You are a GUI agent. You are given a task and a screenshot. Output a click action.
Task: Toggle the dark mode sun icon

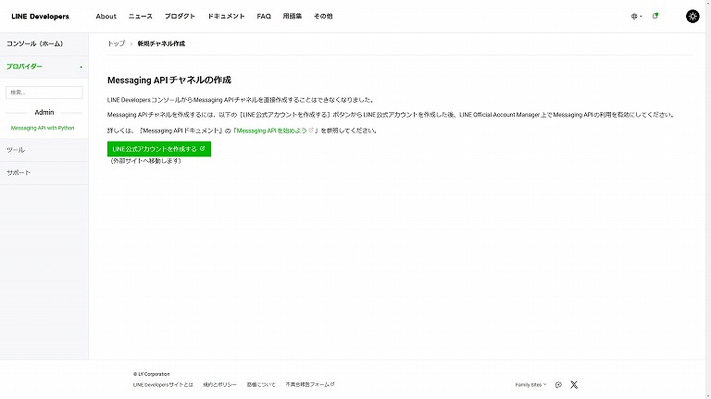coord(692,17)
